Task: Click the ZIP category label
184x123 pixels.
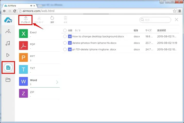Action: pos(32,92)
